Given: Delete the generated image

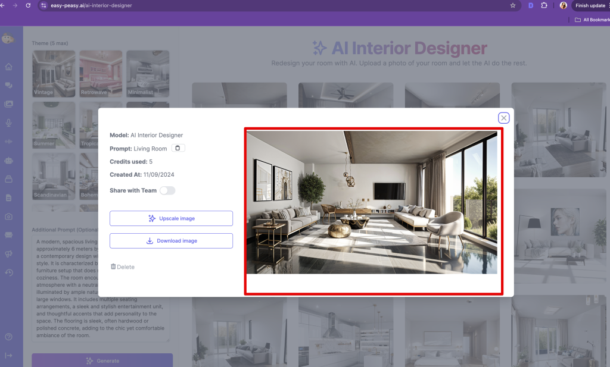Looking at the screenshot, I should tap(123, 267).
